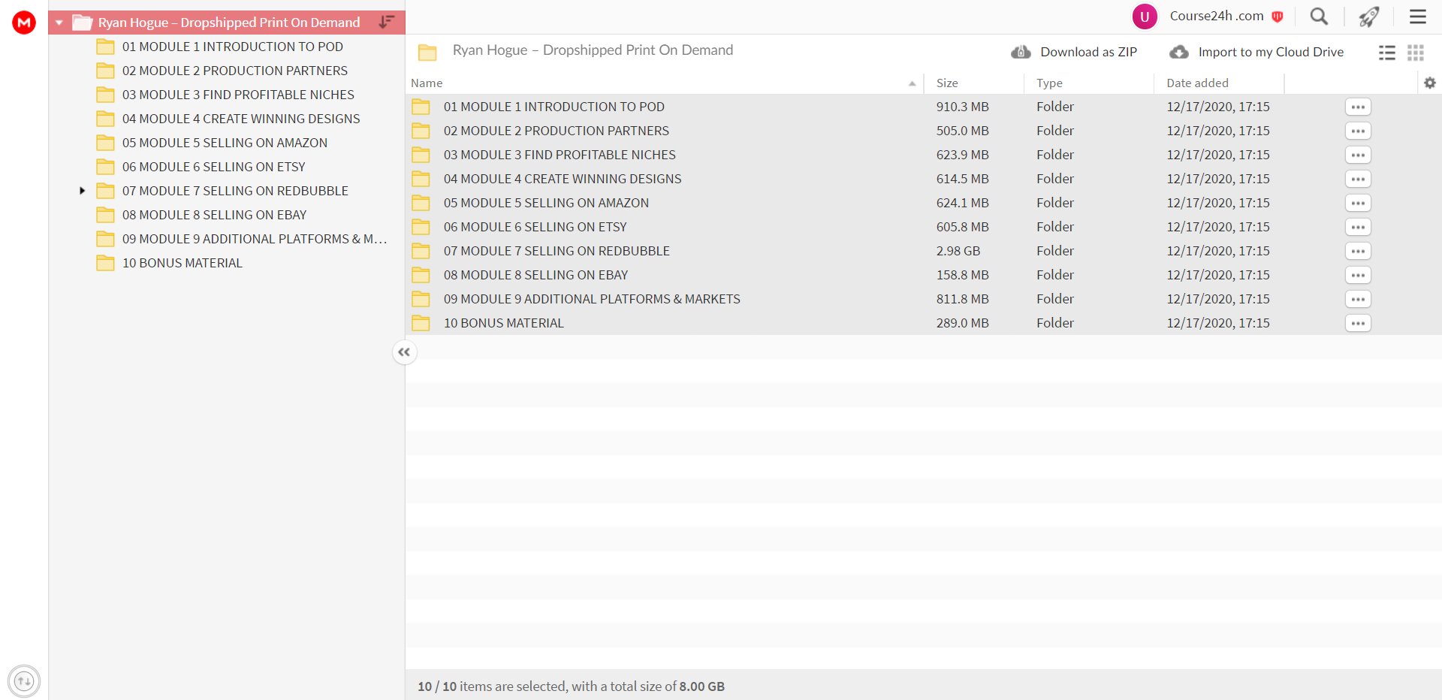Viewport: 1442px width, 700px height.
Task: Collapse Ryan Hogue root folder tree
Action: tap(59, 23)
